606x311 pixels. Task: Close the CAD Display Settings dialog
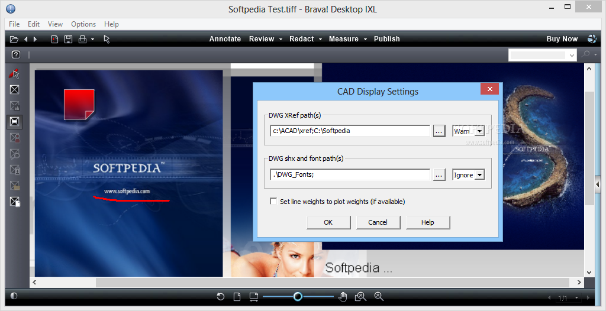pos(489,89)
